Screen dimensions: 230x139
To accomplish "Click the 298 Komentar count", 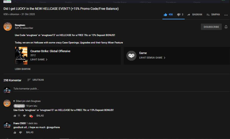I will coord(12,80).
